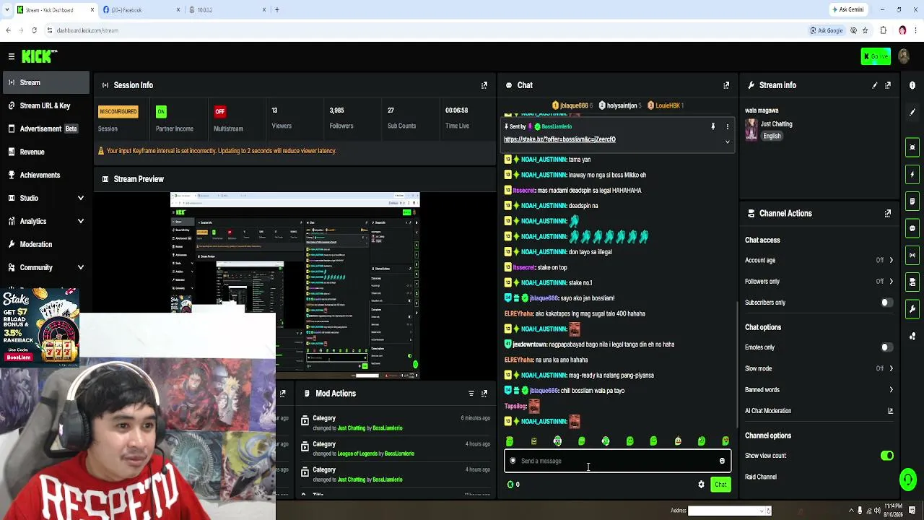Open Slow mode options

point(819,368)
